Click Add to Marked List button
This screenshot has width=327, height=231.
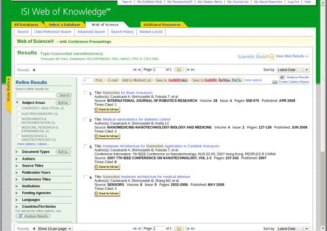pos(137,80)
